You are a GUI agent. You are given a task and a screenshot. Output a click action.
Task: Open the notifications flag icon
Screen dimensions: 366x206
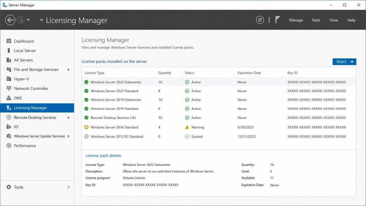point(277,20)
